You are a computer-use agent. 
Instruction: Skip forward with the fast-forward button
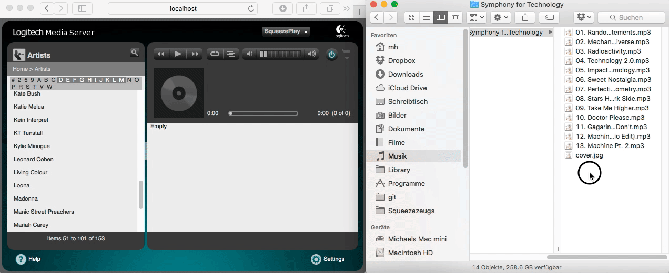coord(195,54)
